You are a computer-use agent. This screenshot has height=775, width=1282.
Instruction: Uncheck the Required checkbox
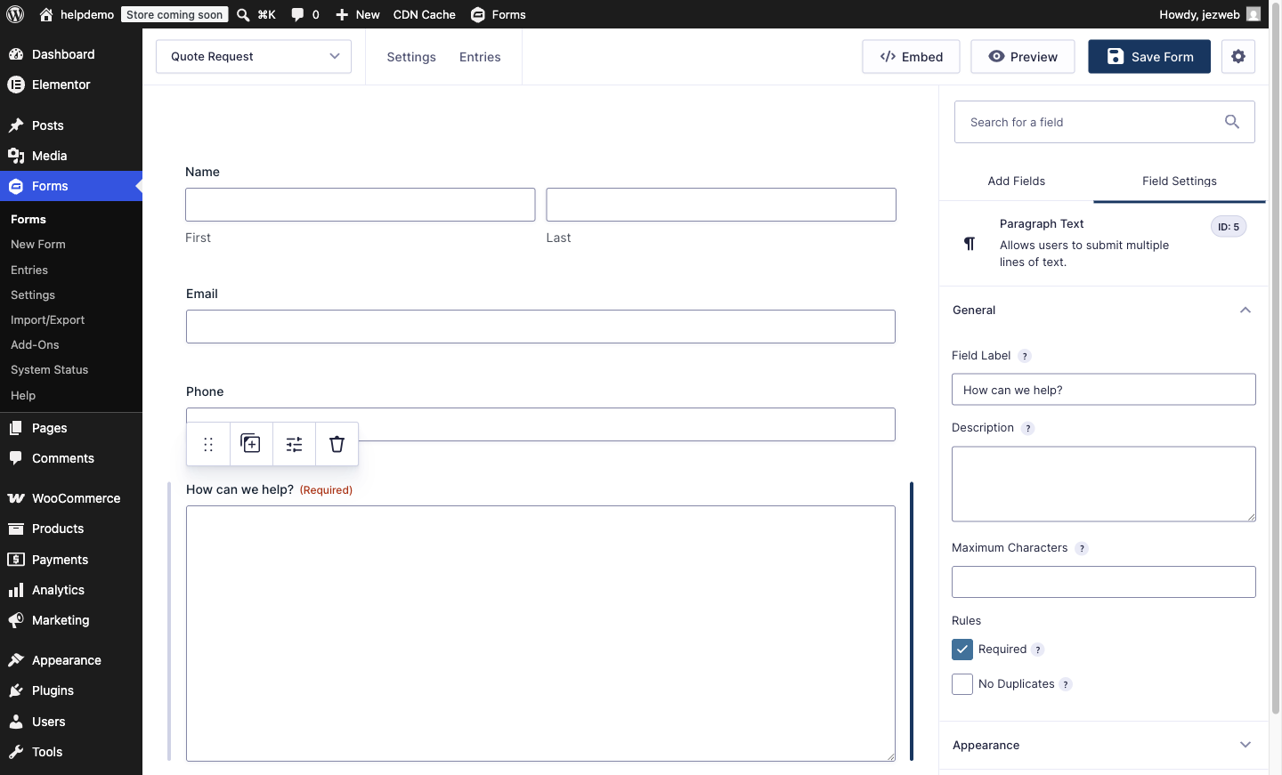(x=962, y=650)
